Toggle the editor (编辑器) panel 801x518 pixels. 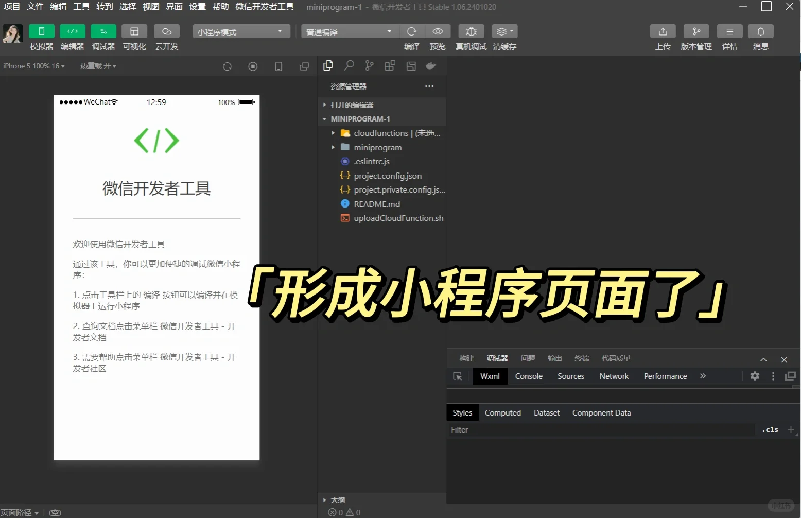point(73,31)
